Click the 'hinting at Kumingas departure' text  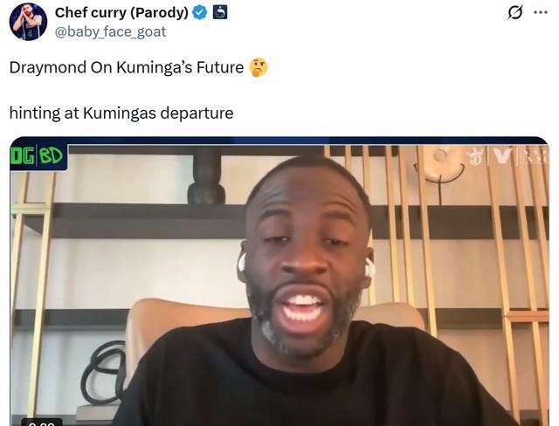(x=121, y=113)
